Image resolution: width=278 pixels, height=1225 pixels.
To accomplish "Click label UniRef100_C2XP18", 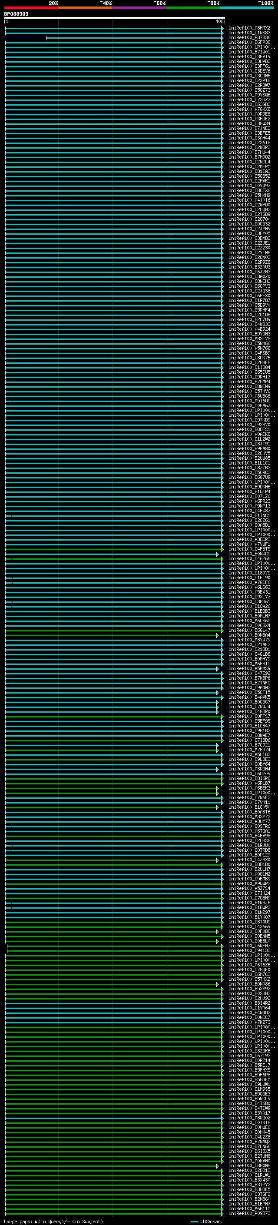I will click(249, 80).
